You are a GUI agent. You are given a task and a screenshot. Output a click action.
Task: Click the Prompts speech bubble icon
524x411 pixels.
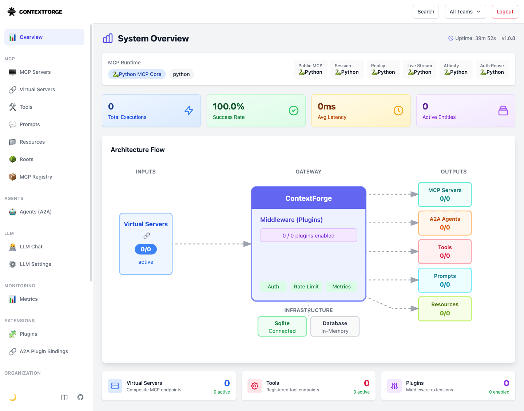tap(13, 124)
